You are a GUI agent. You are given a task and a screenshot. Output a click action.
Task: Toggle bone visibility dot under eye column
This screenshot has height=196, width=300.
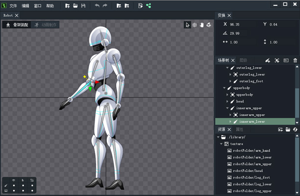(x=14, y=185)
